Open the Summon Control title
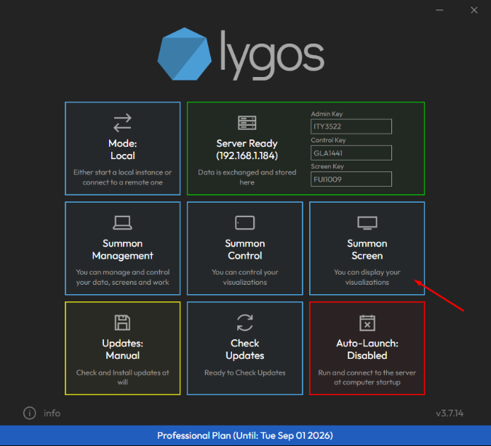The height and width of the screenshot is (446, 491). pos(245,250)
